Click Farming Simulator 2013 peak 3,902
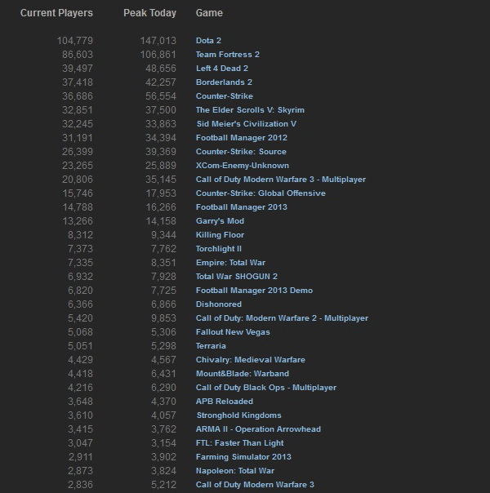This screenshot has height=493, width=490. 163,457
